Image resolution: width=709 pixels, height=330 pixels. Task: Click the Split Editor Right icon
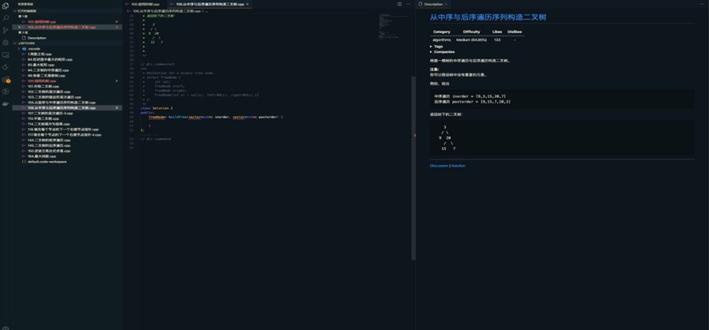pos(399,4)
